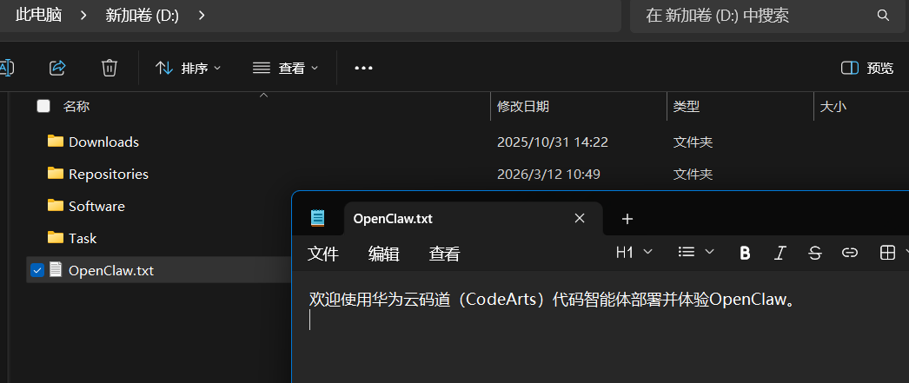Click the Delete trash can icon

(109, 68)
